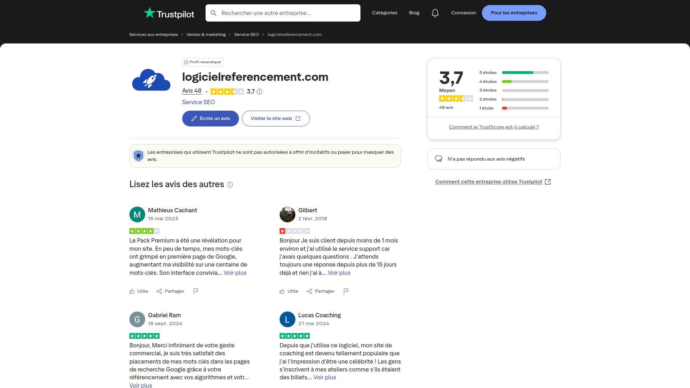
Task: Open the external link icon on Visiter le site web
Action: pyautogui.click(x=298, y=118)
